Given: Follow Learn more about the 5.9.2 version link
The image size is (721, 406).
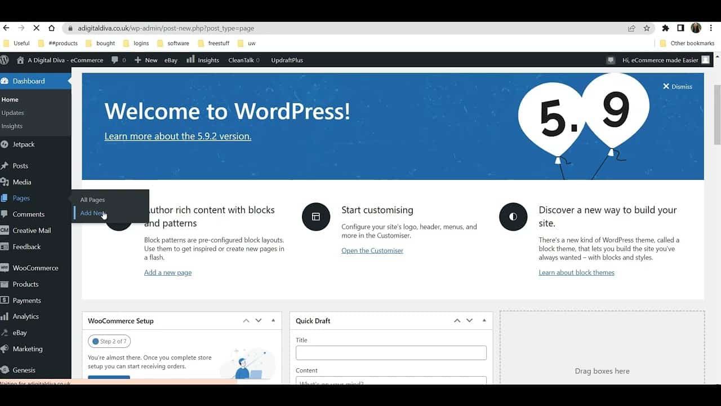Looking at the screenshot, I should point(178,136).
